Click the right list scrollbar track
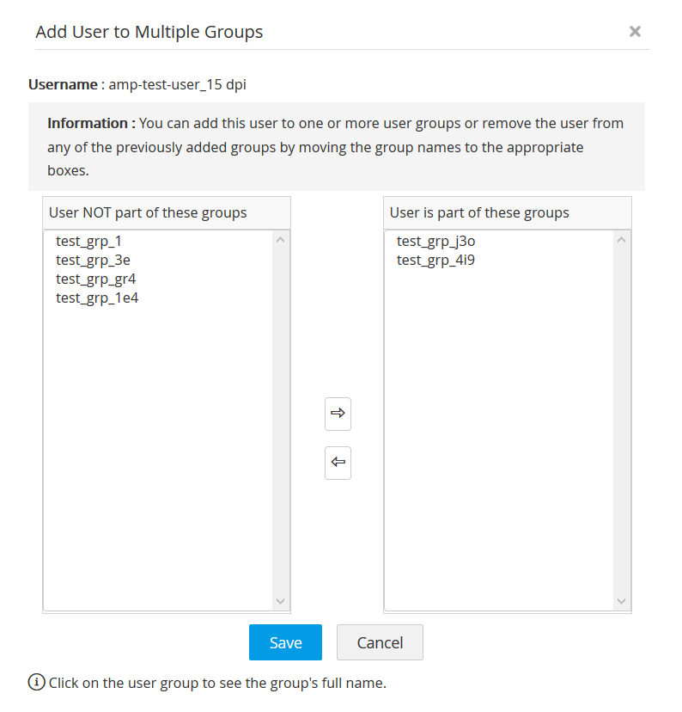682x712 pixels. [x=622, y=421]
